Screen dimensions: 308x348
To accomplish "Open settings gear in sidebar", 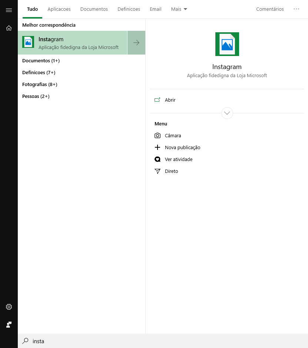I will tap(9, 307).
